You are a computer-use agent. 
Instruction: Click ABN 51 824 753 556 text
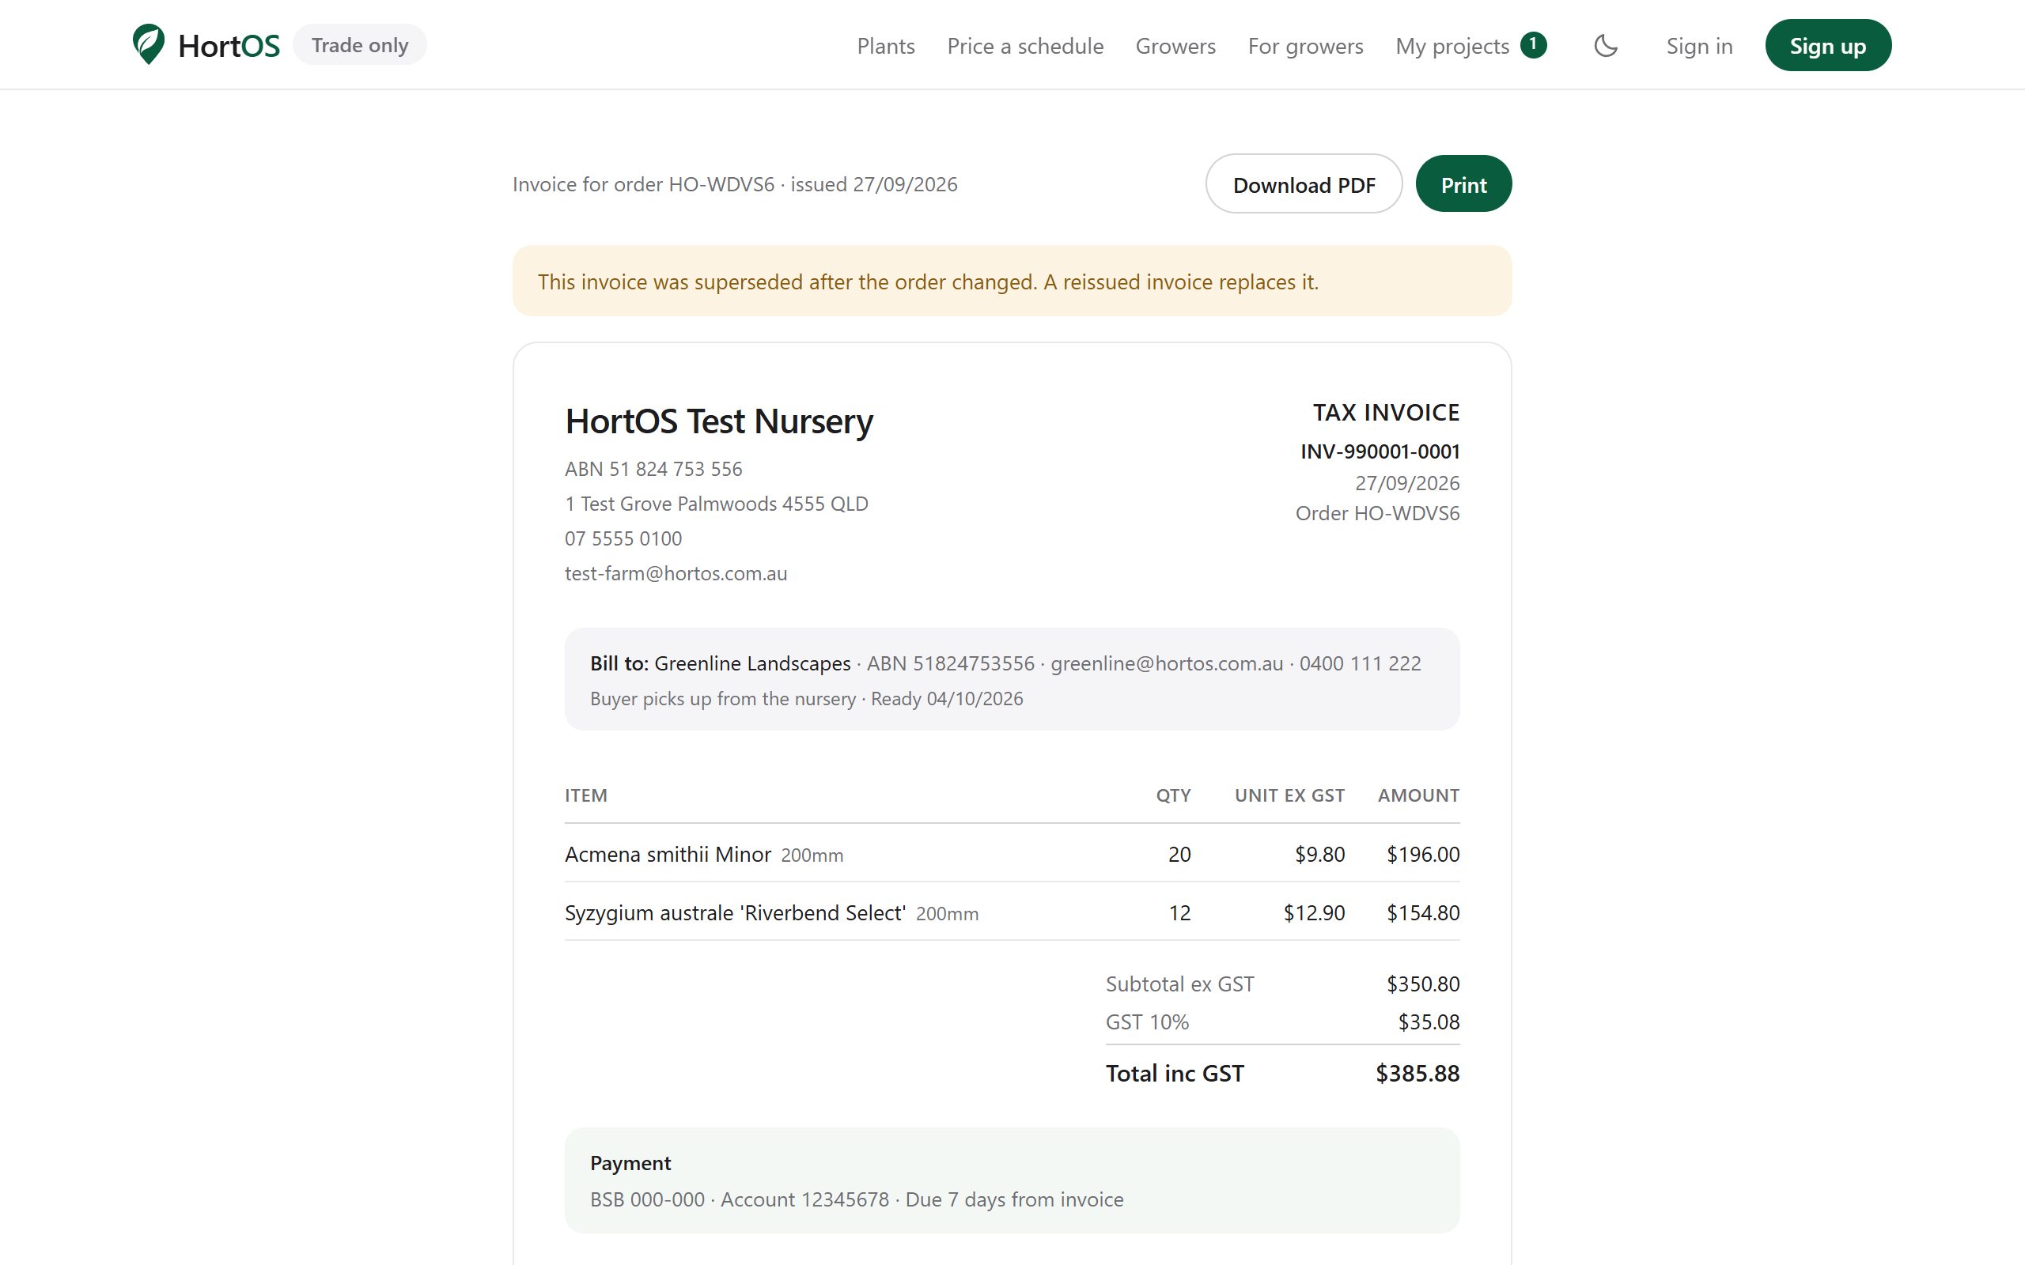653,470
